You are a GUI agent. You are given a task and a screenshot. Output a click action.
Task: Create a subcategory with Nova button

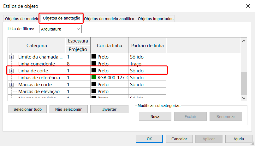155,116
